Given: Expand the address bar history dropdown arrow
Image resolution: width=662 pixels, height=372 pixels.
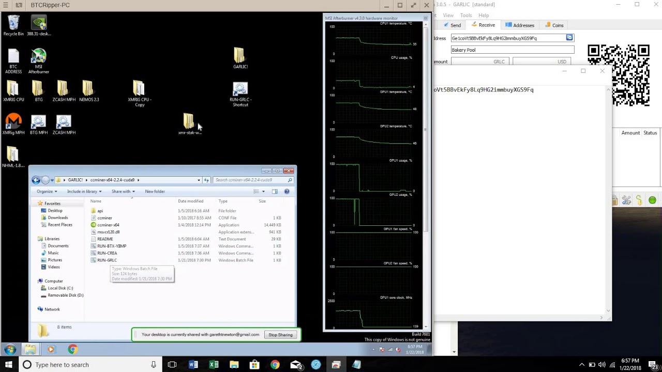Looking at the screenshot, I should coord(199,180).
